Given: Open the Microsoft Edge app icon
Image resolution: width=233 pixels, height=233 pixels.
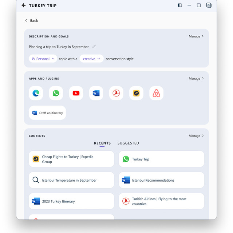Looking at the screenshot, I should (36, 93).
